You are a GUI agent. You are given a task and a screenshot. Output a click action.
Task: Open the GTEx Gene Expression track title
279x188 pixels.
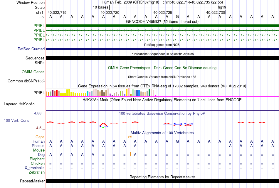[x=162, y=86]
